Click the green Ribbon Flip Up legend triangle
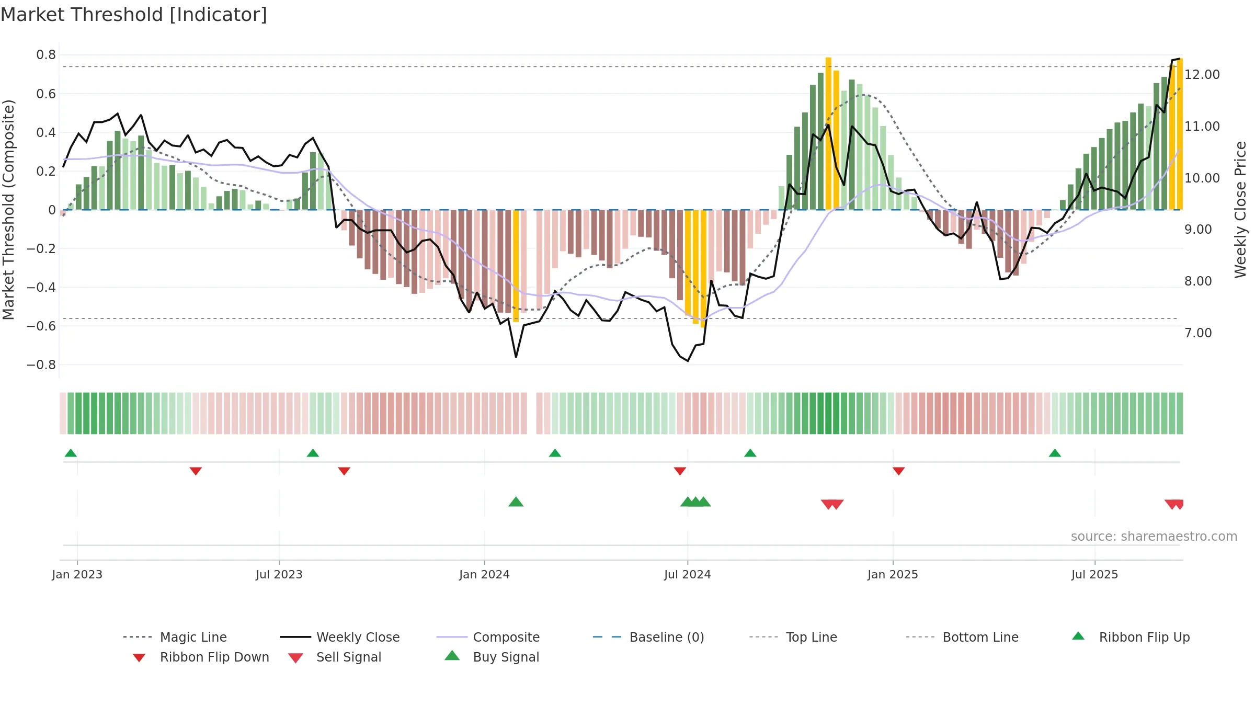Viewport: 1255px width, 706px height. (x=1078, y=636)
